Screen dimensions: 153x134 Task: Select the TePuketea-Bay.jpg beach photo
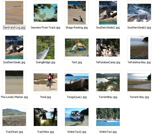[x=139, y=47]
